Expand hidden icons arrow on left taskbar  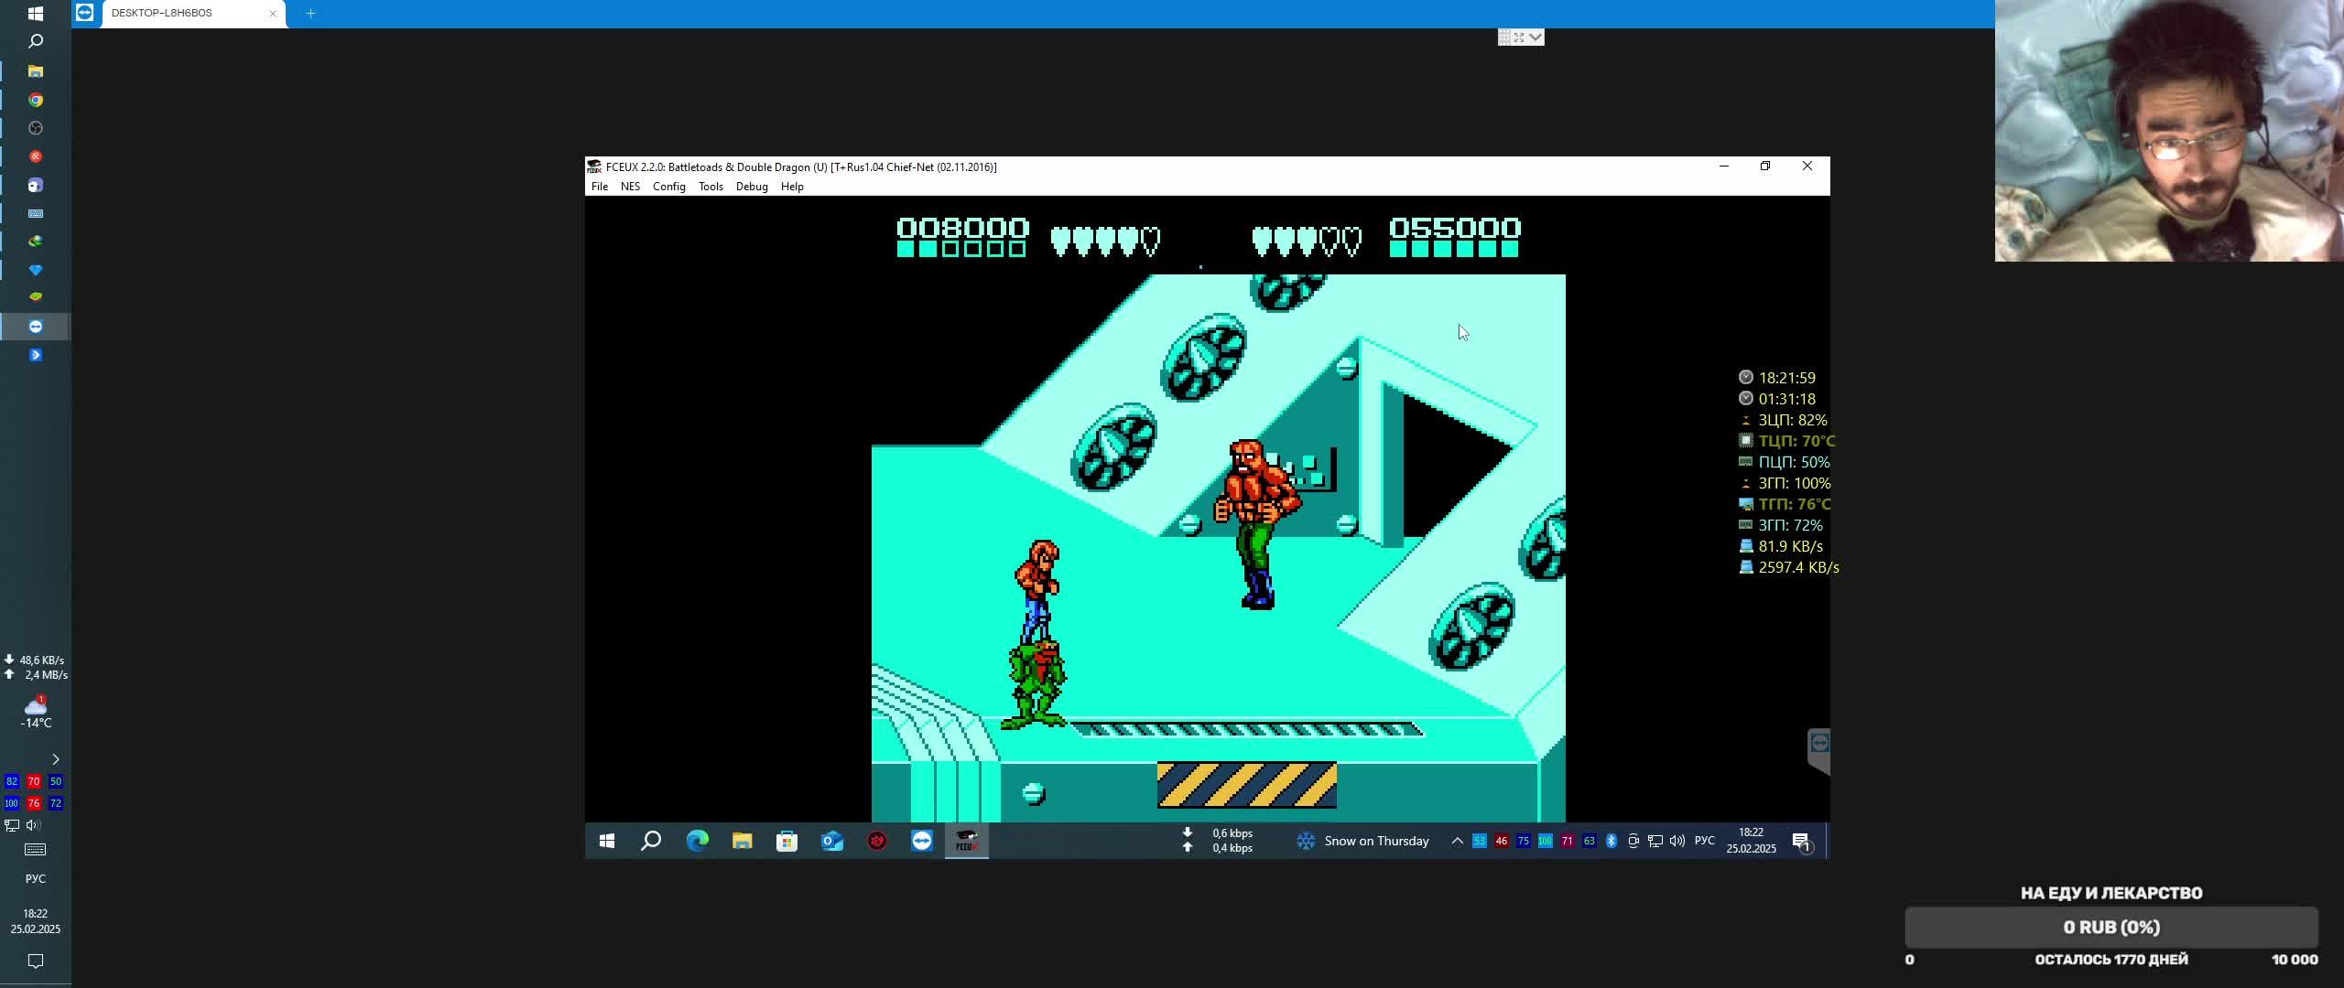click(x=55, y=759)
